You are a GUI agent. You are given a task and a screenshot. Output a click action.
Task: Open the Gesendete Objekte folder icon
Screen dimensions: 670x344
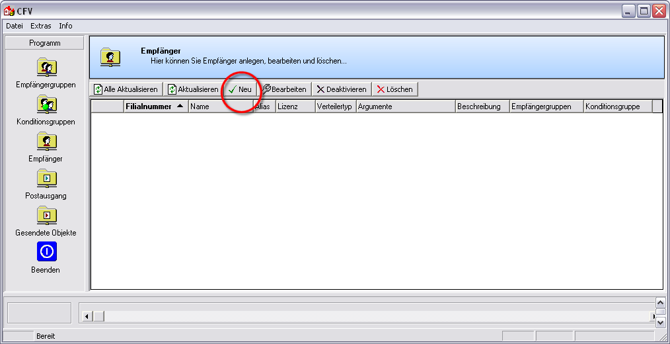pyautogui.click(x=46, y=215)
